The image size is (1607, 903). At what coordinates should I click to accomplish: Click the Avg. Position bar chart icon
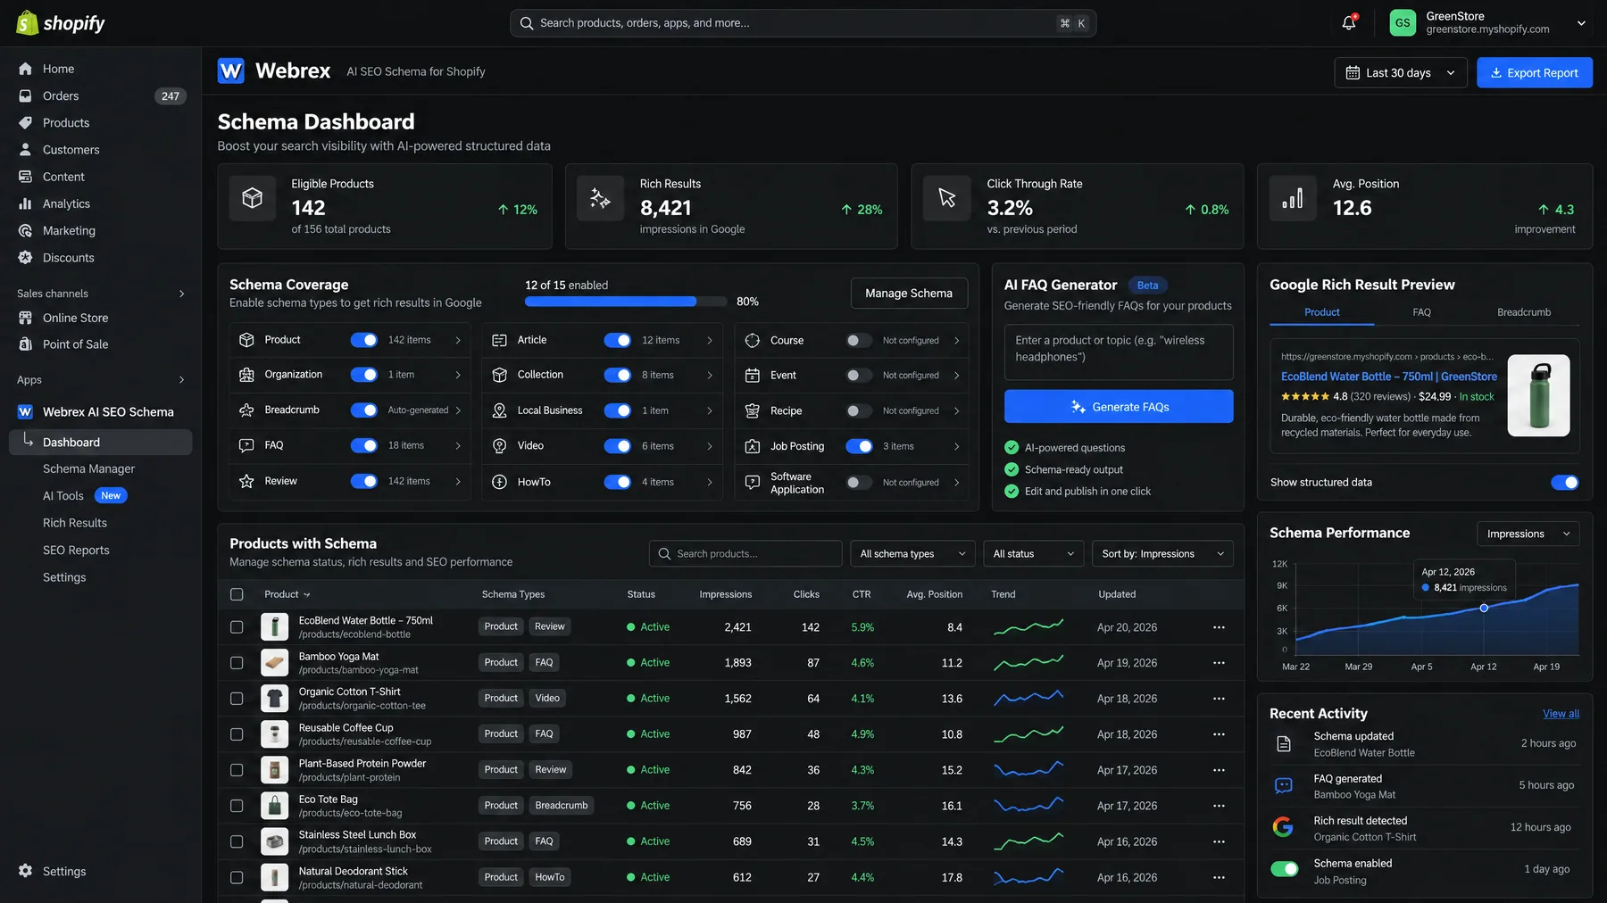coord(1293,198)
